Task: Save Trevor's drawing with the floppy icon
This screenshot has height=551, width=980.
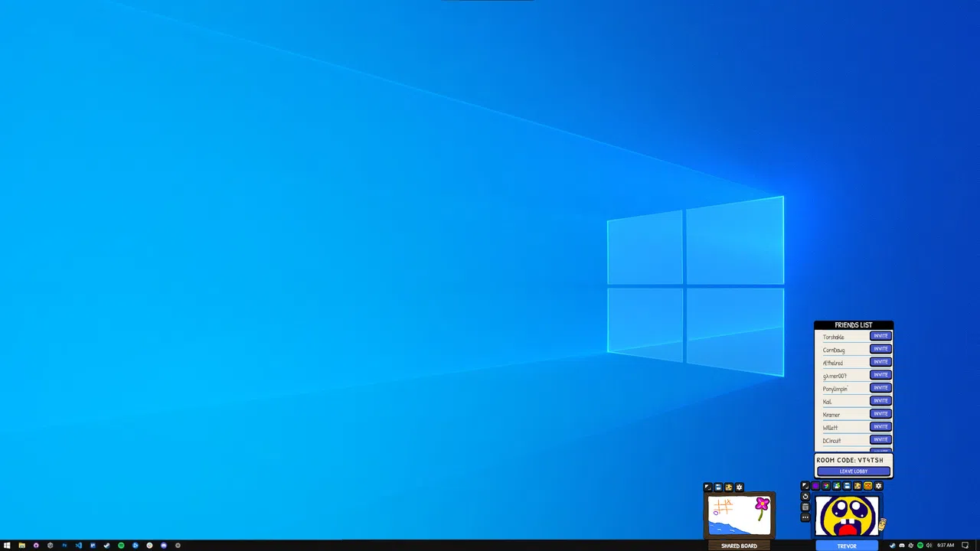Action: click(847, 486)
